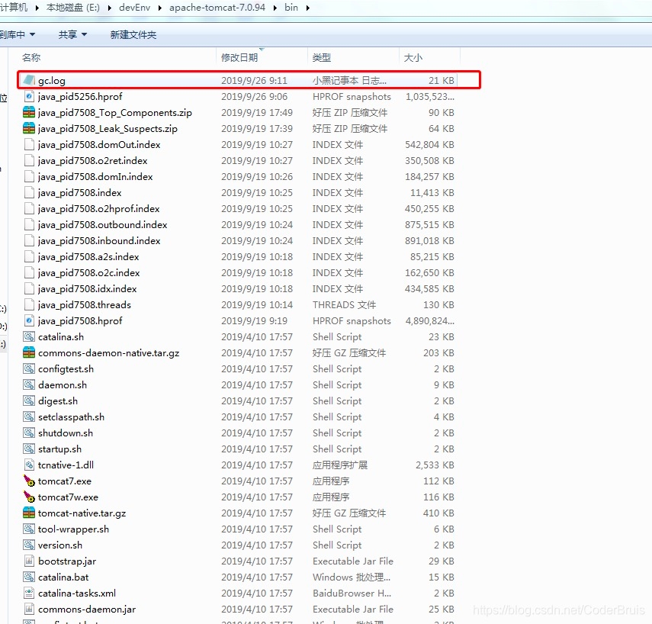
Task: Select the java_pid5256.hprof file icon
Action: click(29, 97)
